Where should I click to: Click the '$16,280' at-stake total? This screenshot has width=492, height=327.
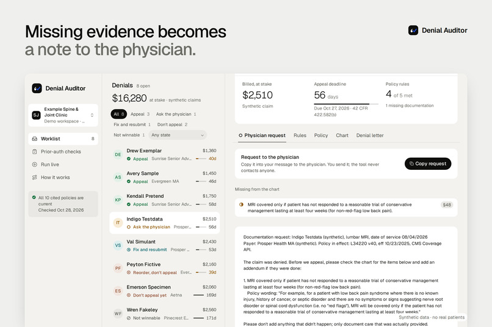coord(129,98)
